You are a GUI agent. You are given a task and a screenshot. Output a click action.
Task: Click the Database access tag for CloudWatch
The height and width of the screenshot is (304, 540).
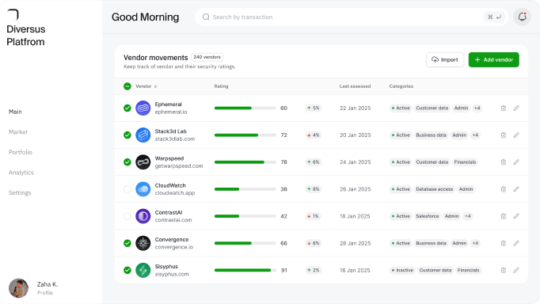coord(434,189)
